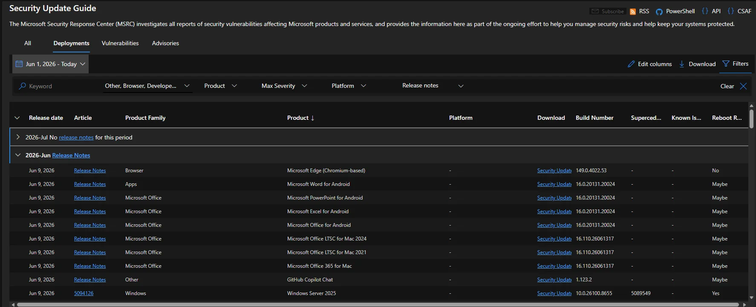The image size is (756, 307).
Task: Switch to the Vulnerabilities tab
Action: pyautogui.click(x=120, y=43)
